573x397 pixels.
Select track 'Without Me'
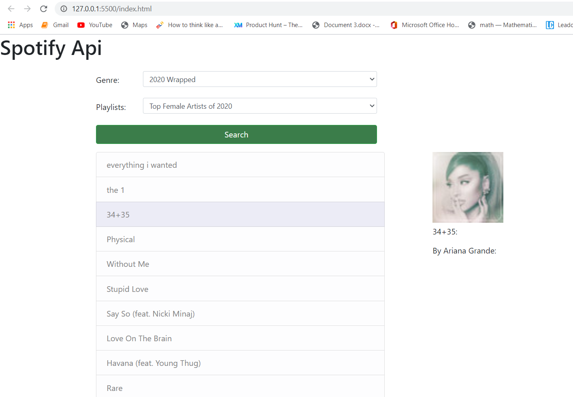pyautogui.click(x=240, y=264)
